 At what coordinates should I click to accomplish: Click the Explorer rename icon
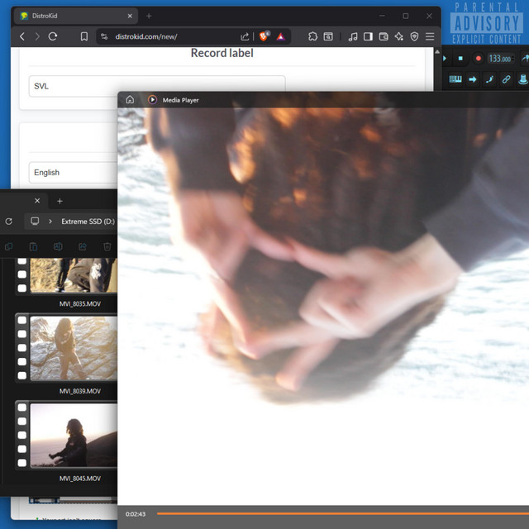(x=58, y=246)
